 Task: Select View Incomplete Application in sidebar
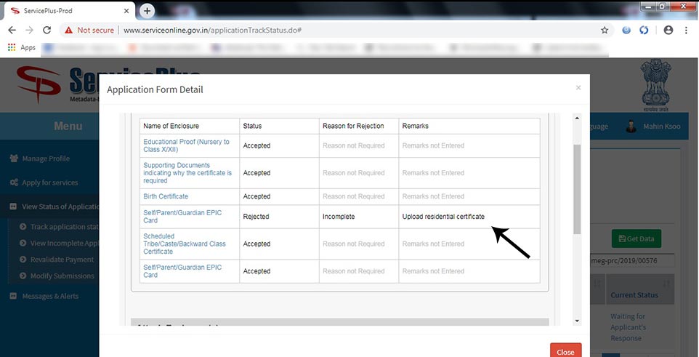tap(63, 243)
